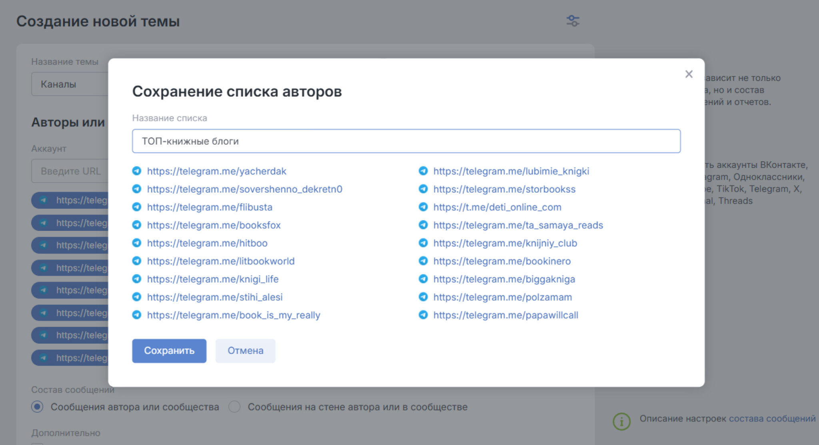Image resolution: width=819 pixels, height=445 pixels.
Task: Open the papawillcall Telegram link
Action: [506, 315]
